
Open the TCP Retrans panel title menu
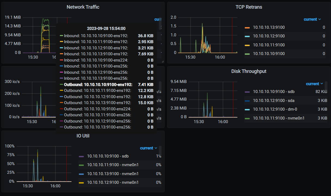point(249,7)
